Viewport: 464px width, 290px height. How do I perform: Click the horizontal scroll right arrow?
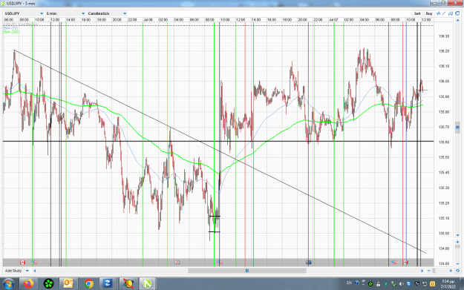[422, 271]
